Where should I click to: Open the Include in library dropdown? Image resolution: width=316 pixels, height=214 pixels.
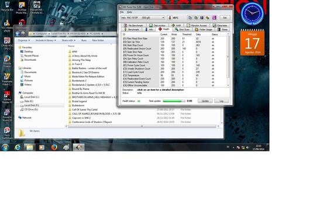click(46, 40)
